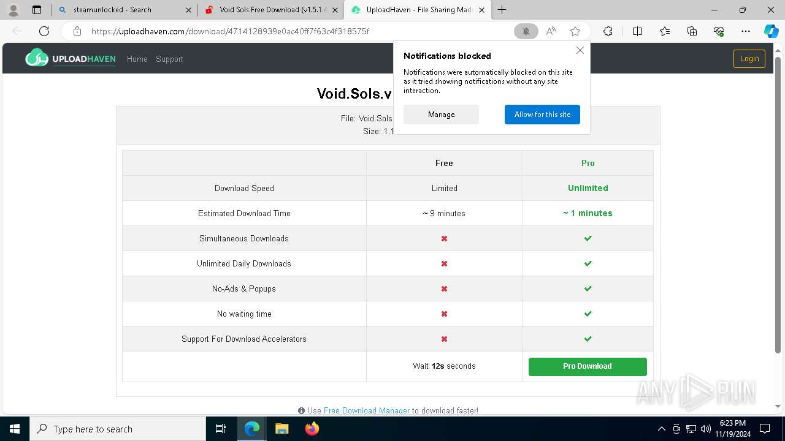
Task: Click the green Pro Download button
Action: tap(588, 366)
